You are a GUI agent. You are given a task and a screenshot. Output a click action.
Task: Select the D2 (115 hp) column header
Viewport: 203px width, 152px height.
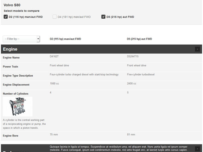65,39
